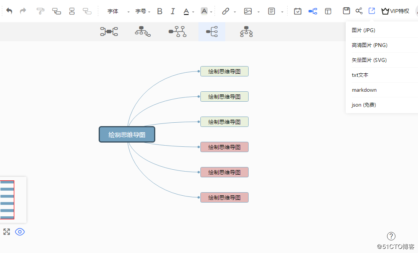This screenshot has height=253, width=418.
Task: Select the vertical tree org layout
Action: coord(246,31)
